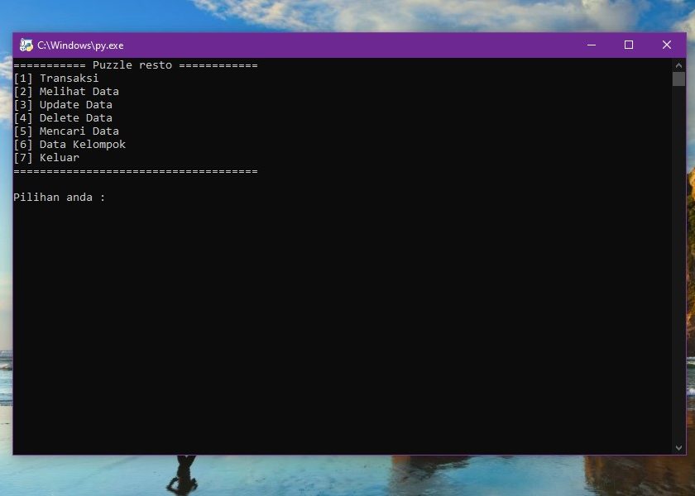695x496 pixels.
Task: Click the [7] Keluar exit option
Action: 46,157
